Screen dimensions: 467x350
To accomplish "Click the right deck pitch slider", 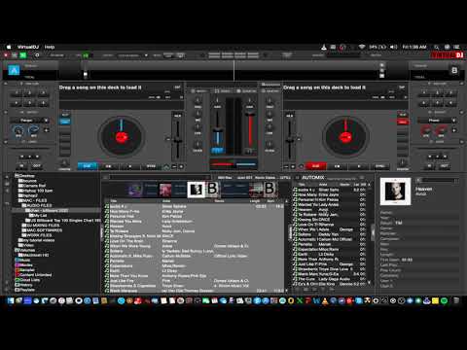I will 290,141.
